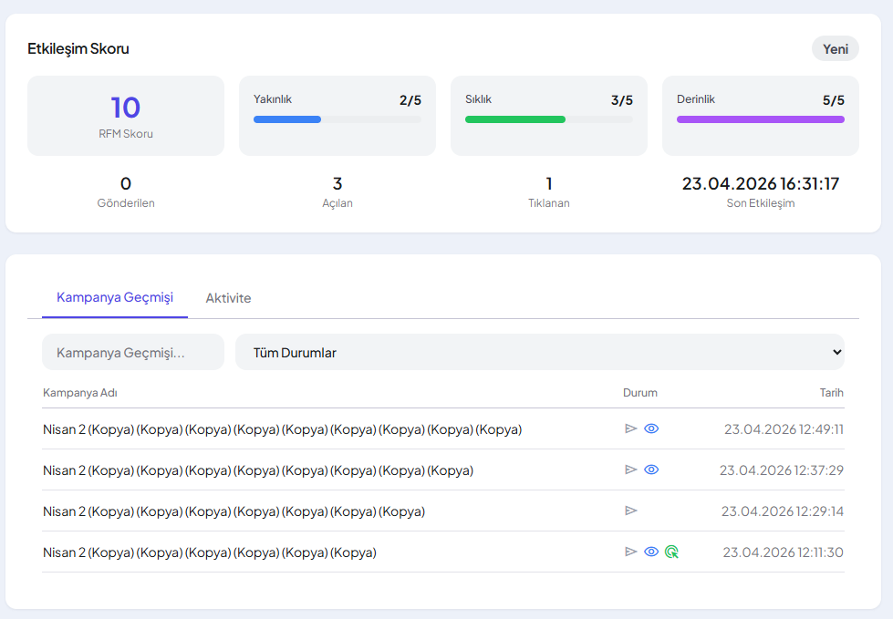Click the Etkileşim Skoru heading

click(x=78, y=49)
